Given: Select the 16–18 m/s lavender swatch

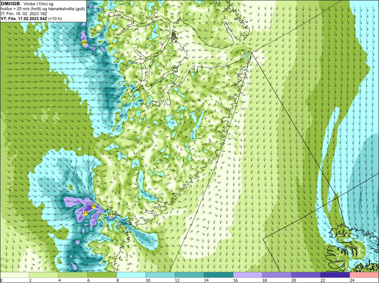Looking at the screenshot, I should point(248,275).
